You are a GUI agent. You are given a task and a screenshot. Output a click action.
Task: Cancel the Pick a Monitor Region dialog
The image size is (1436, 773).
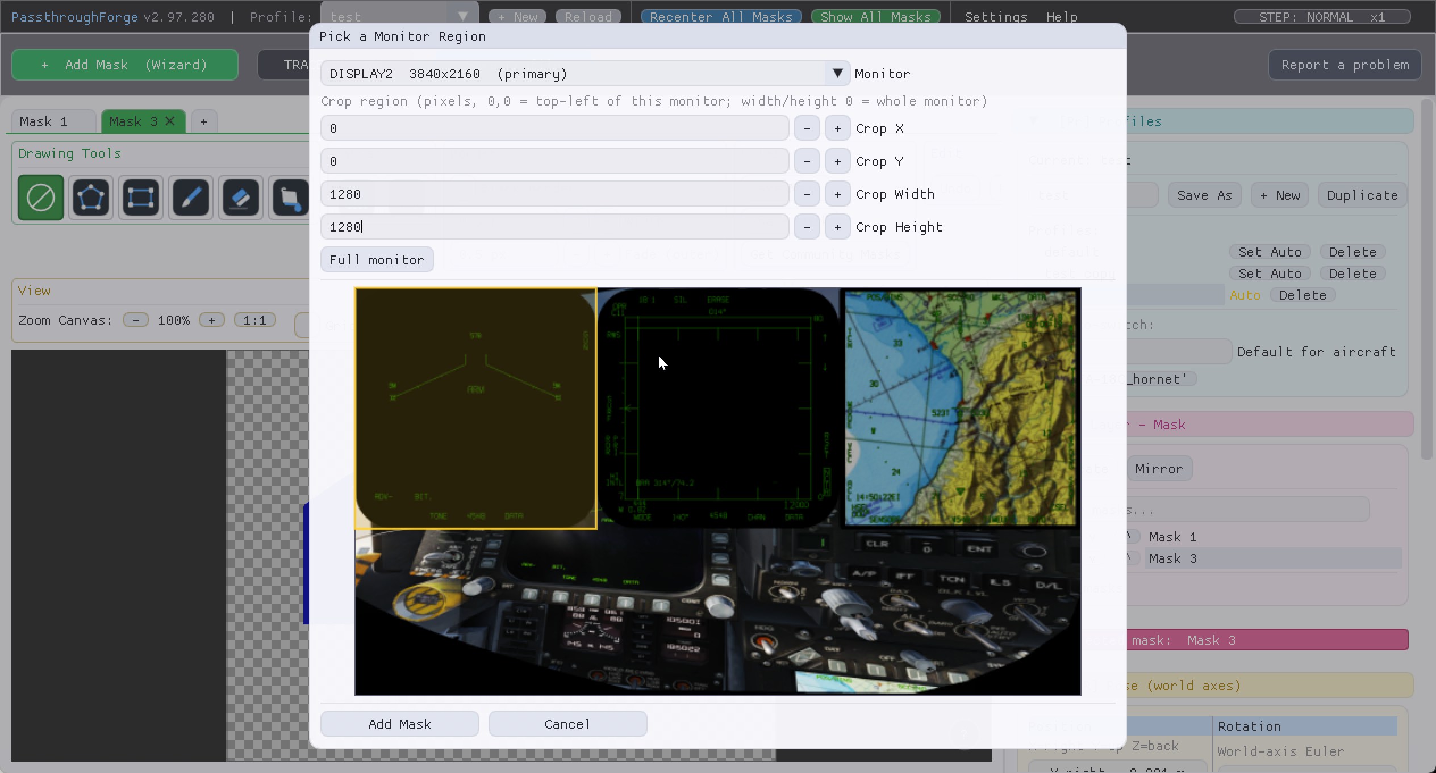(567, 724)
